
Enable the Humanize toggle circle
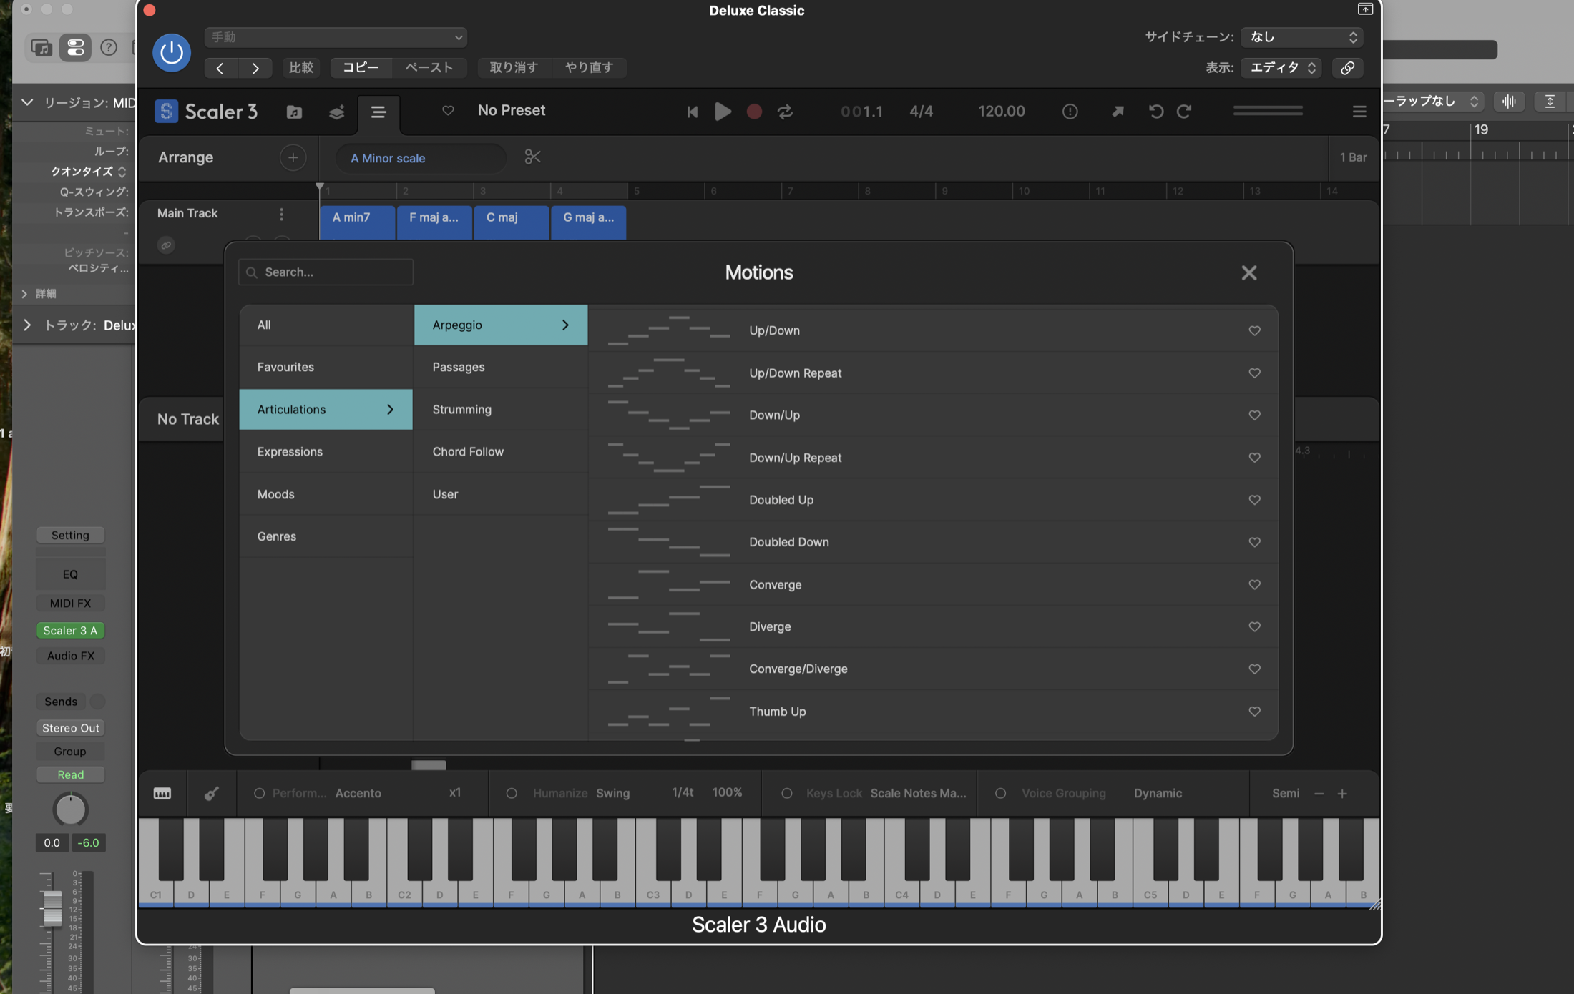tap(512, 793)
